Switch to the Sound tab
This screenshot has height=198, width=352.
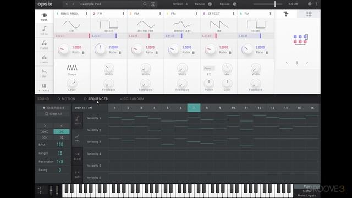coord(43,99)
